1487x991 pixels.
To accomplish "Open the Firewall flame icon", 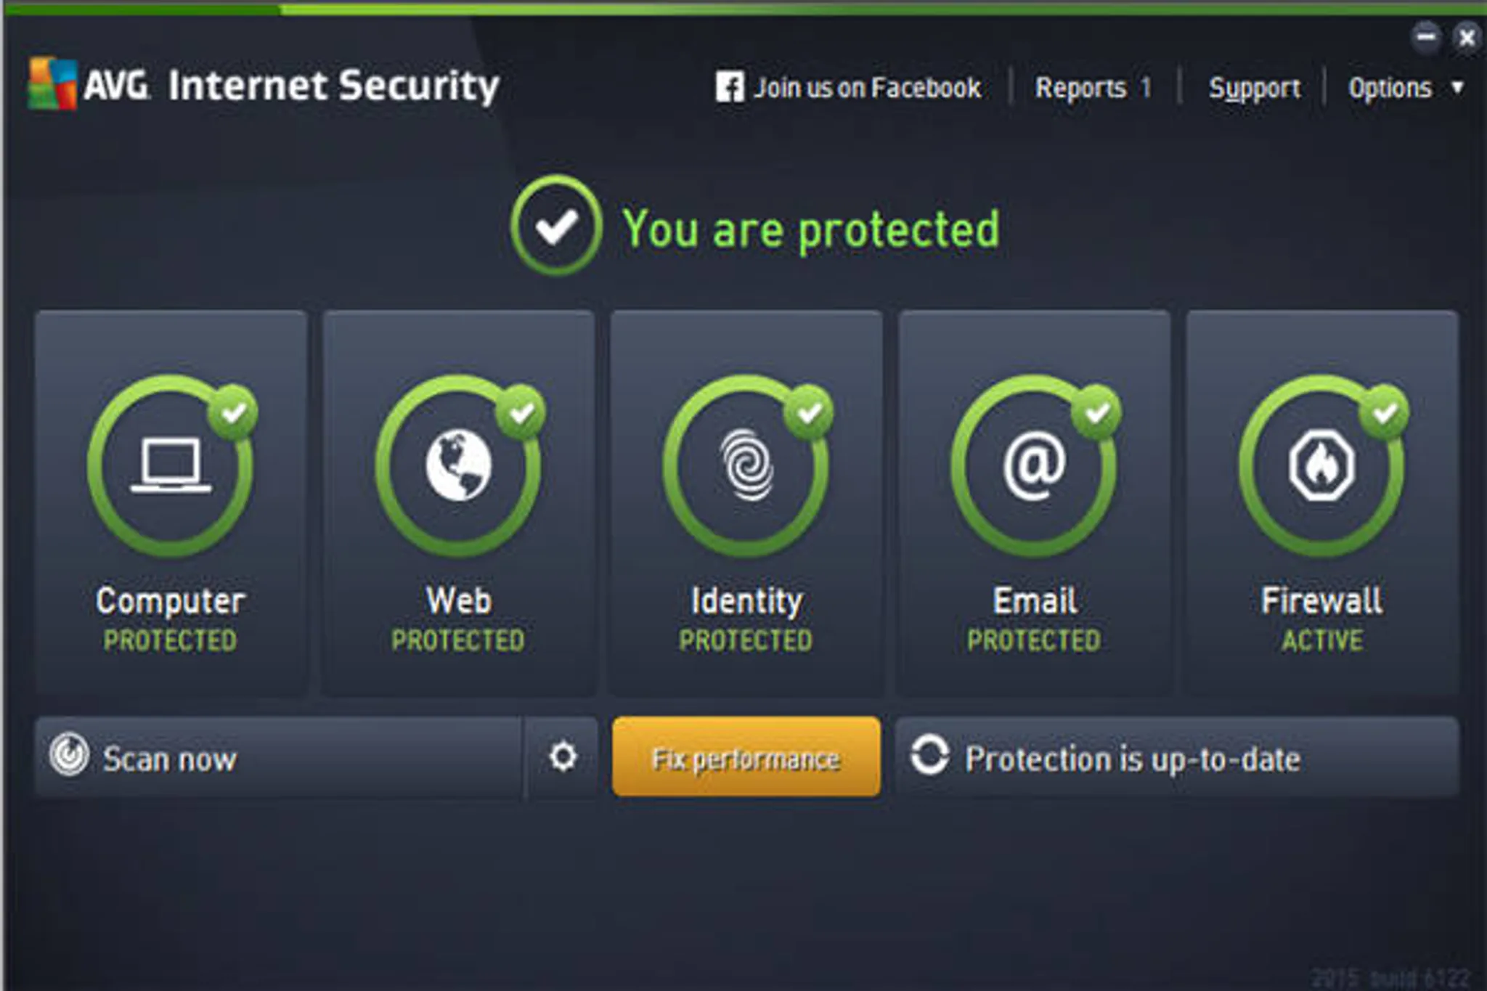I will (x=1321, y=465).
